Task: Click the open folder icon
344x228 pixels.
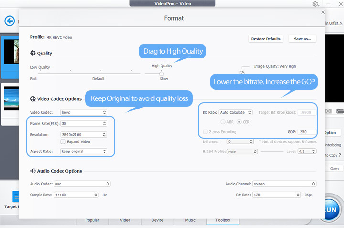Action: [340, 111]
